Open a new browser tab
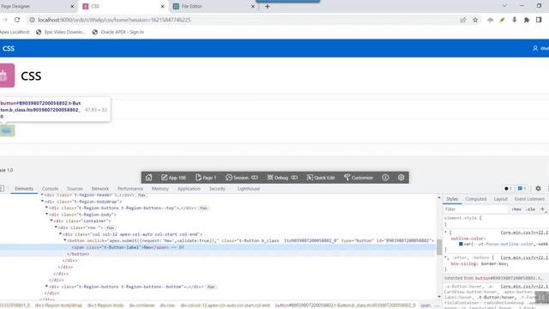Viewport: 549px width, 309px height. tap(267, 6)
